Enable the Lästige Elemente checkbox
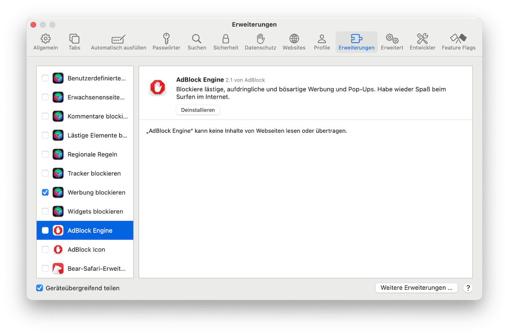The width and height of the screenshot is (509, 335). point(45,135)
